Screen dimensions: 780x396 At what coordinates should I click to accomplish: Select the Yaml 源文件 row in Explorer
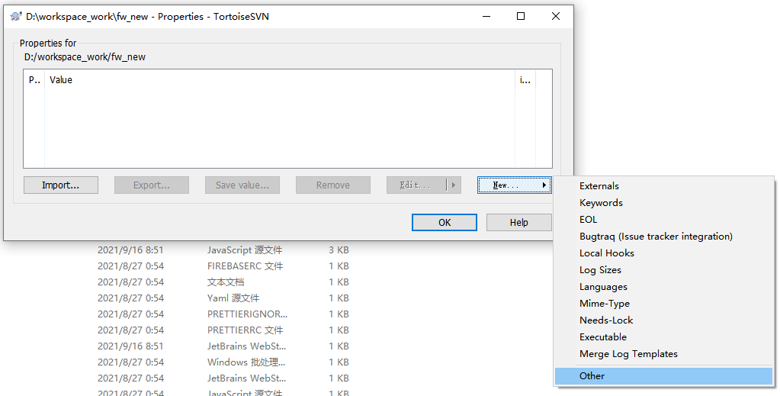click(223, 298)
